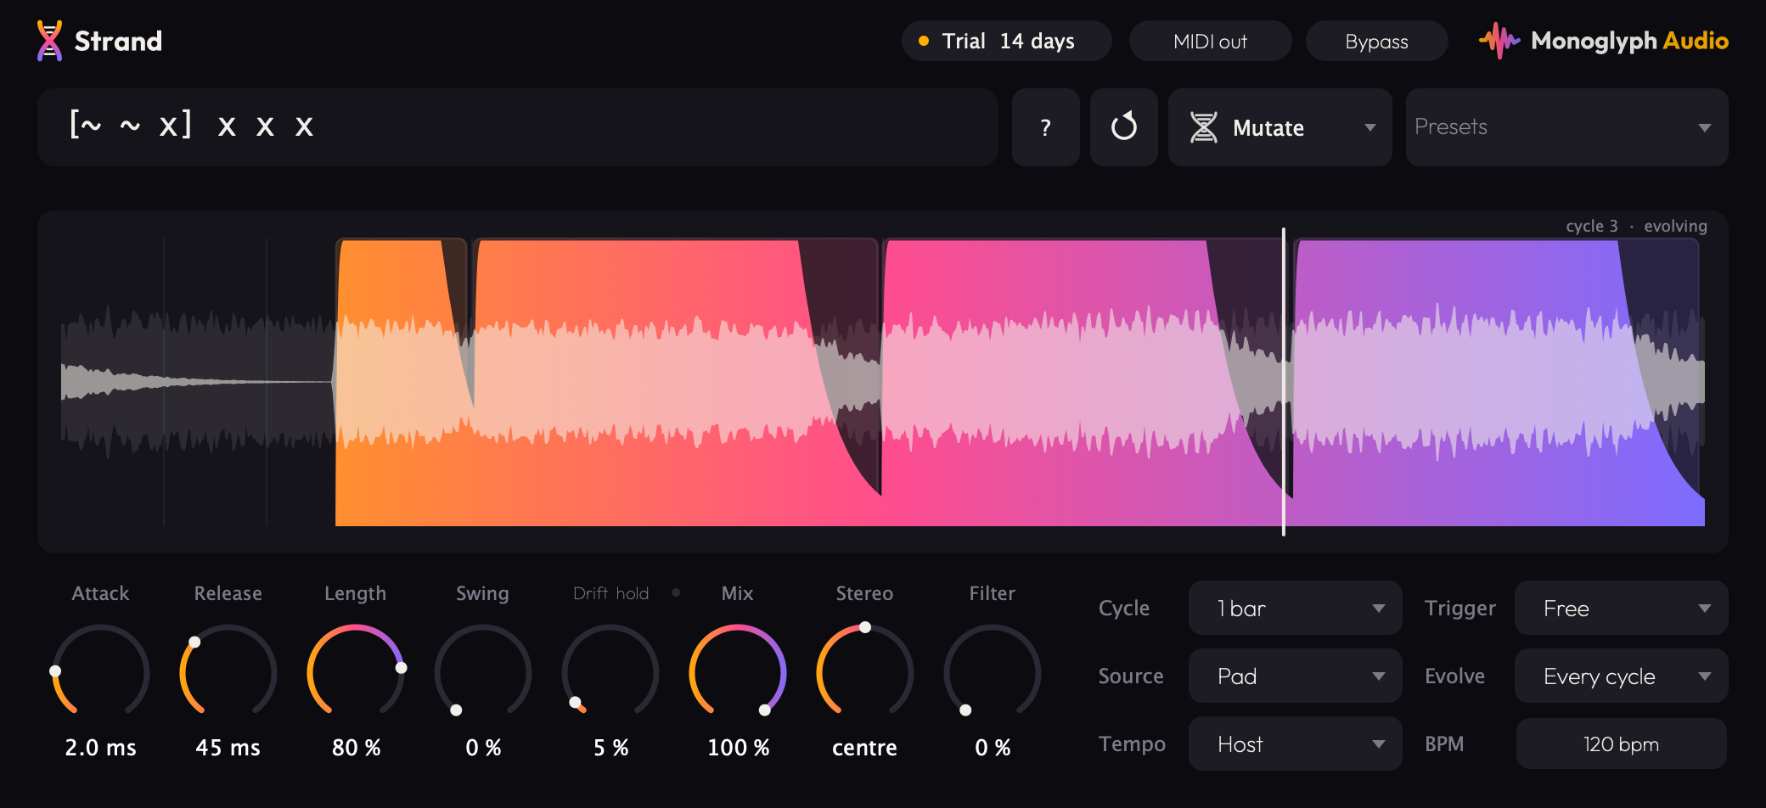Screen dimensions: 1766x808
Task: Toggle the Drift hold indicator dot
Action: click(x=676, y=592)
